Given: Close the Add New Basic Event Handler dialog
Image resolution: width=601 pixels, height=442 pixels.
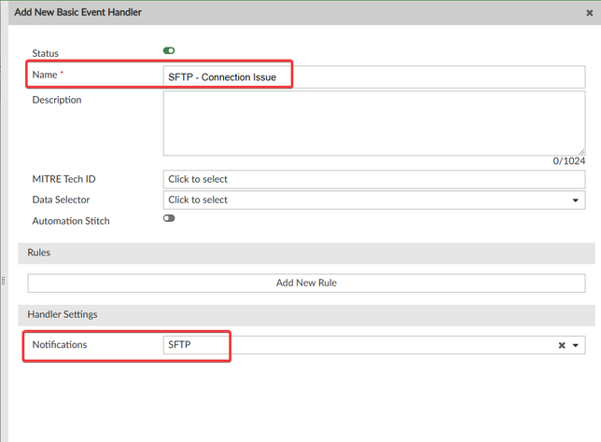Looking at the screenshot, I should click(590, 13).
